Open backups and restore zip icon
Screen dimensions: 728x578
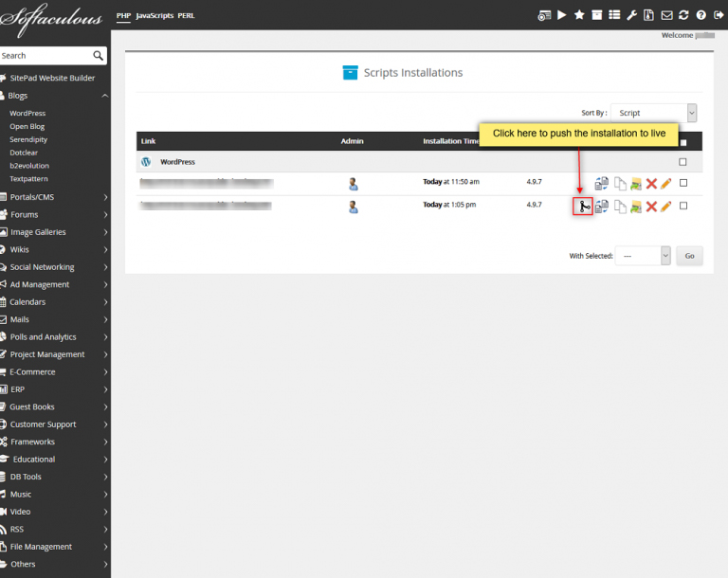(x=648, y=15)
